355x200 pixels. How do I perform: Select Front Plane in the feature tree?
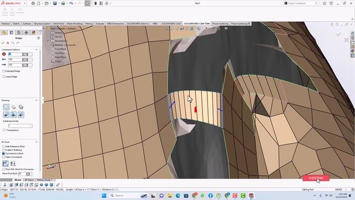click(60, 49)
